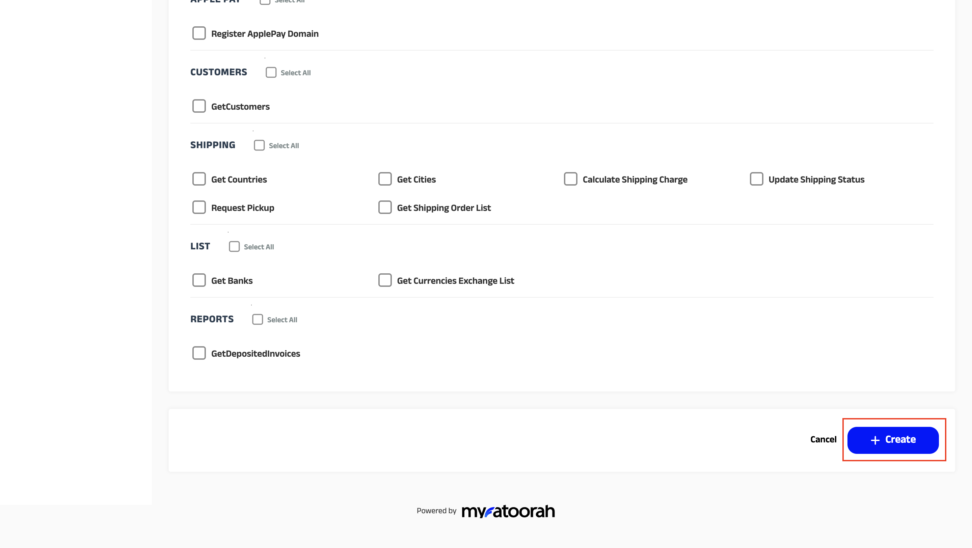The image size is (972, 548).
Task: Open the MyFatoorah footer logo
Action: point(508,512)
